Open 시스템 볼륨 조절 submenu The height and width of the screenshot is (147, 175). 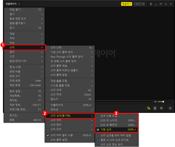(70, 86)
